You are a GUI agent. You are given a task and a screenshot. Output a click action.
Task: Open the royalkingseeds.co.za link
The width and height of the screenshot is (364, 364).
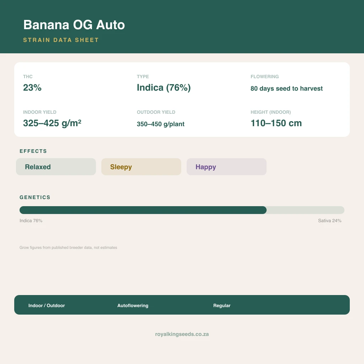182,334
